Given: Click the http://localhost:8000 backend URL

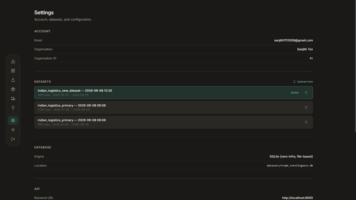Looking at the screenshot, I should [x=297, y=198].
